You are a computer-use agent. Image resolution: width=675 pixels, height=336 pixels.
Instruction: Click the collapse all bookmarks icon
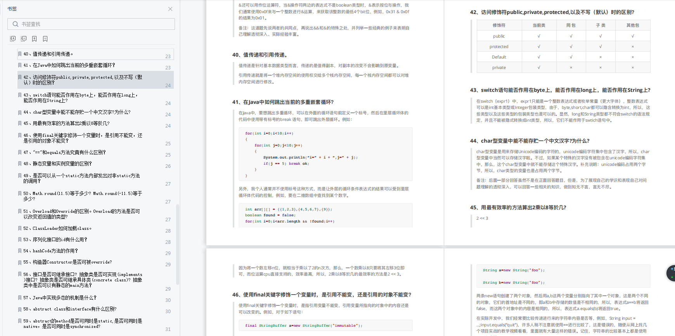[24, 39]
